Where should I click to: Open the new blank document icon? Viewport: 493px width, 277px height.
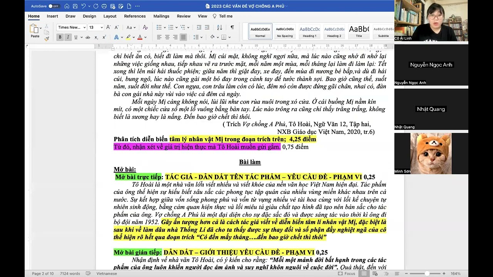point(129,6)
